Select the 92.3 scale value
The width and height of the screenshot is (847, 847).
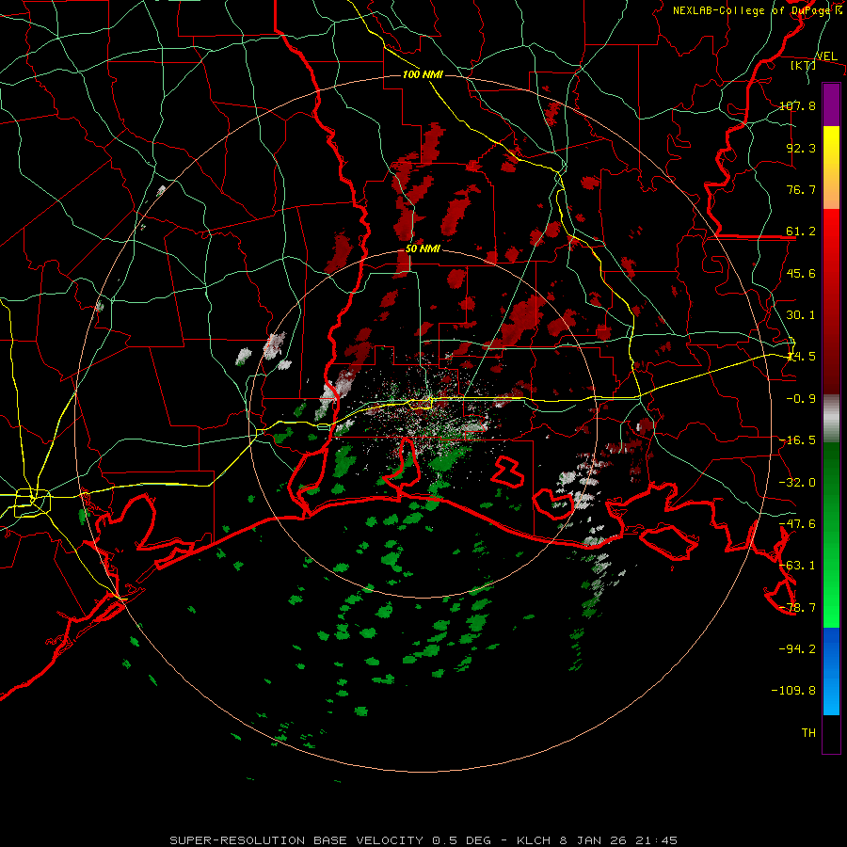tap(801, 148)
